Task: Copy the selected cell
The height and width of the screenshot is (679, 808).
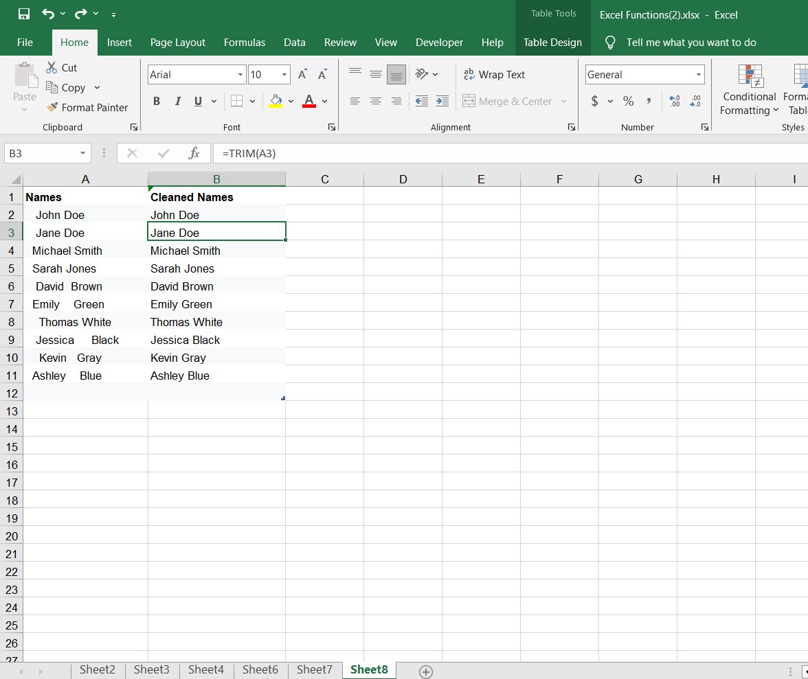Action: (x=65, y=87)
